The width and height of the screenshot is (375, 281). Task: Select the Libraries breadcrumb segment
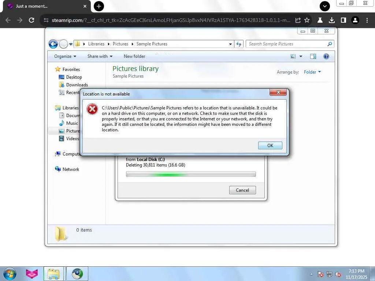[x=96, y=44]
